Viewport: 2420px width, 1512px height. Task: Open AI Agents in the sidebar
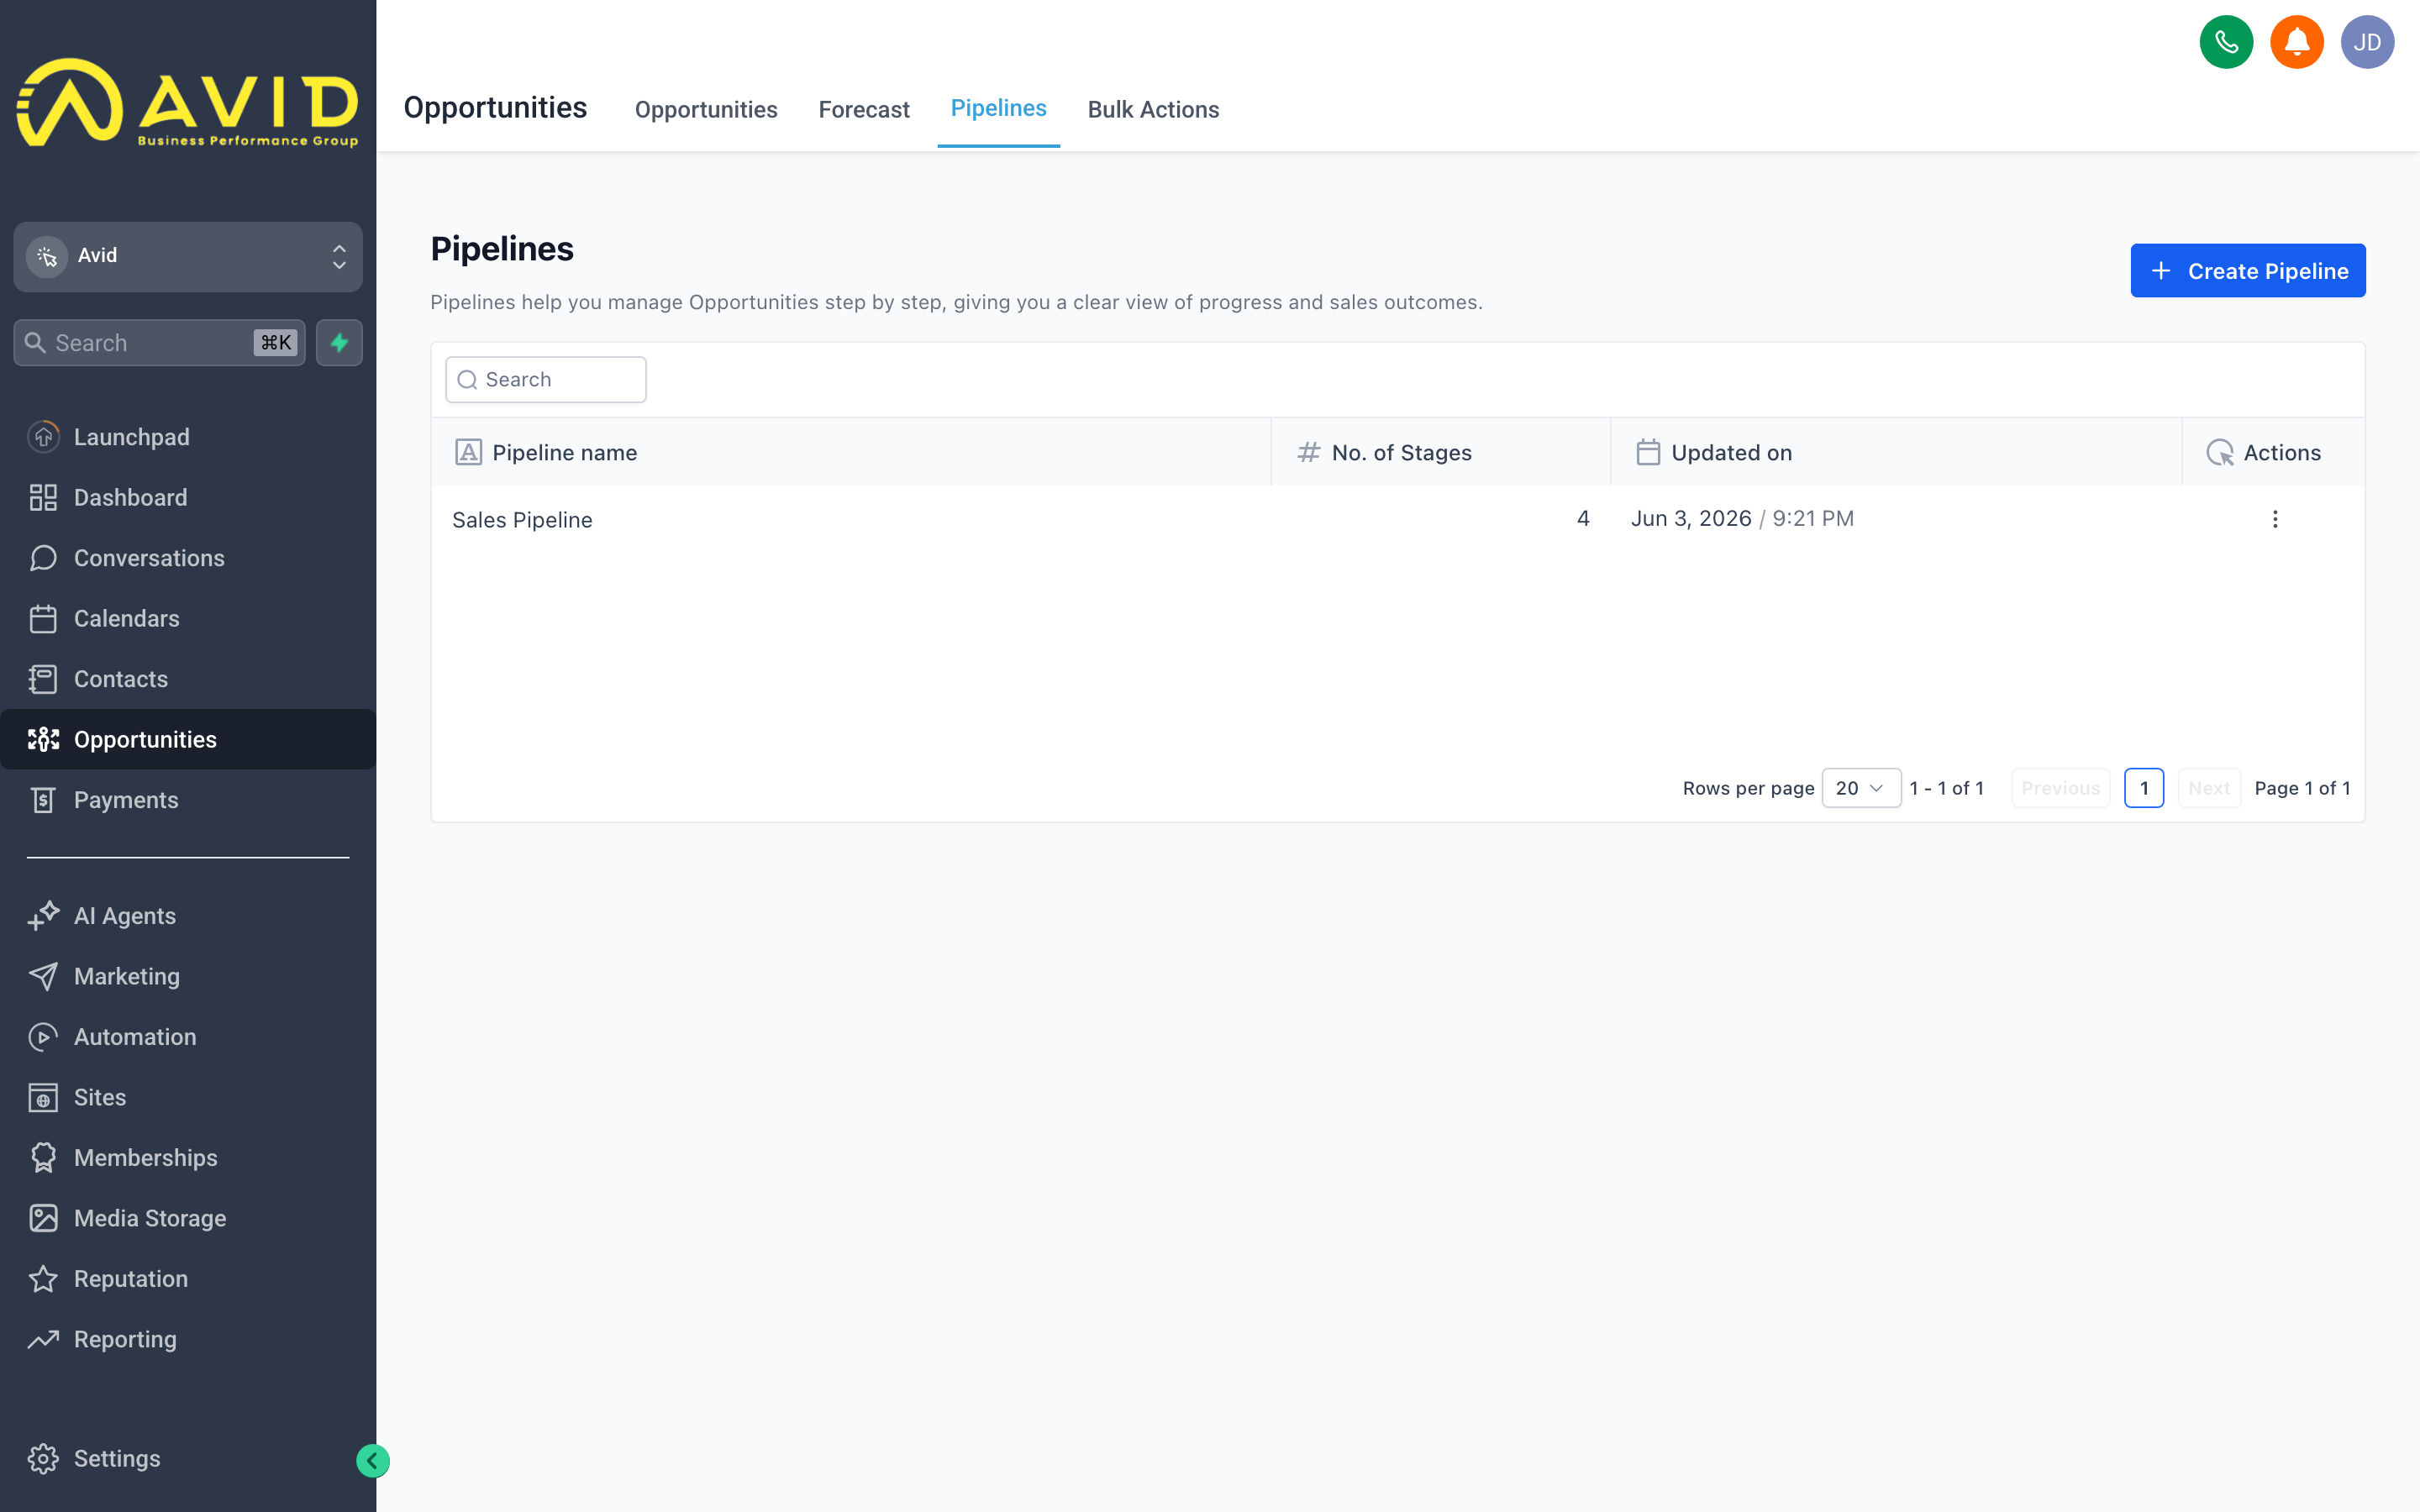[x=188, y=915]
